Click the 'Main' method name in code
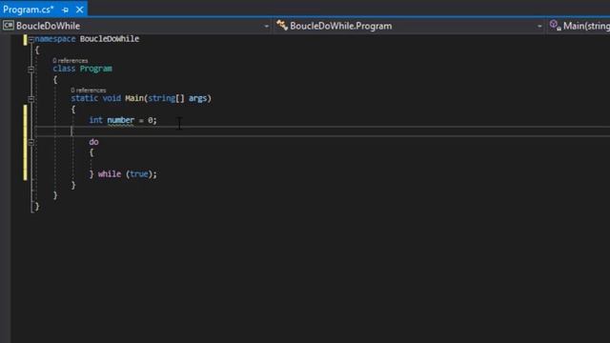This screenshot has height=343, width=610. click(134, 98)
